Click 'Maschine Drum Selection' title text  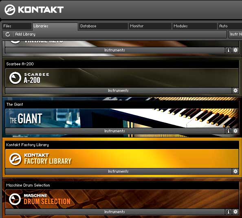pos(28,185)
